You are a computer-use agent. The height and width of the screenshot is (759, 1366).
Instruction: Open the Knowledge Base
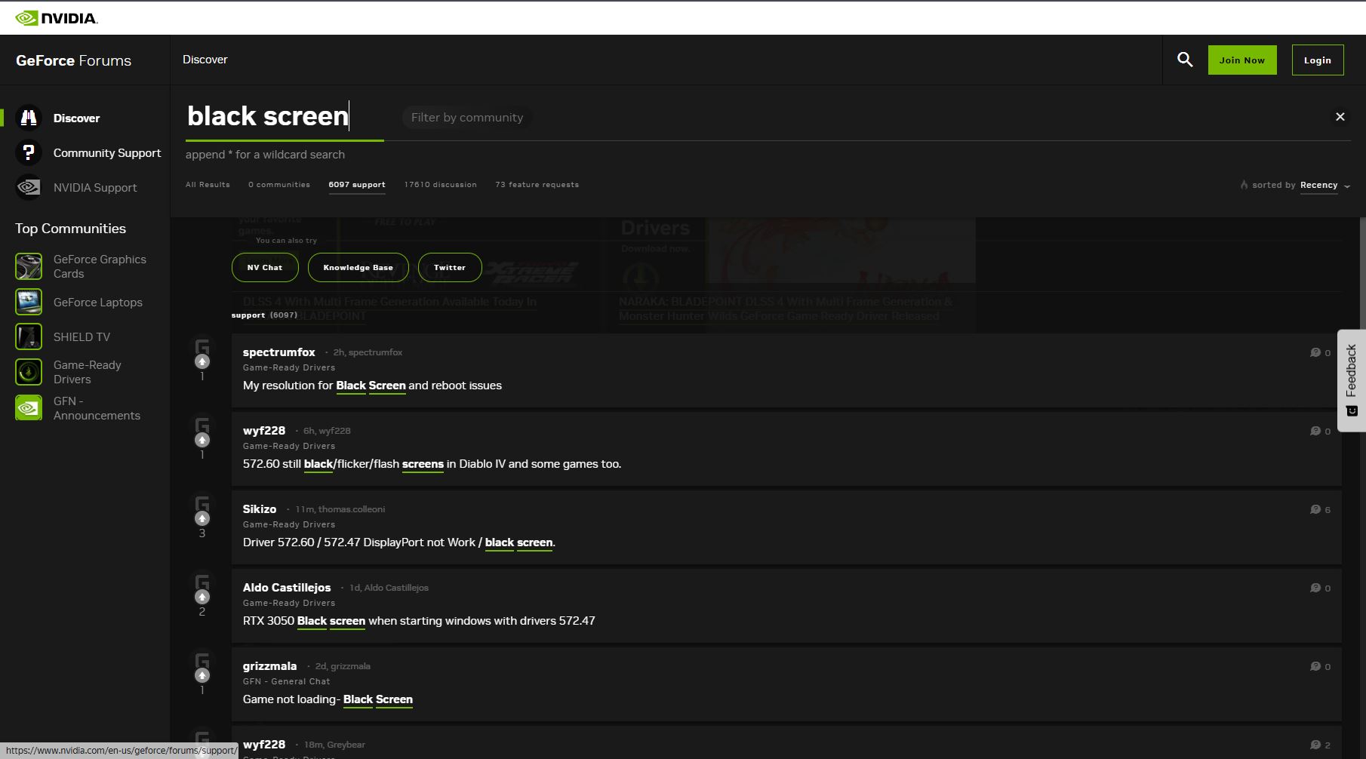coord(358,268)
